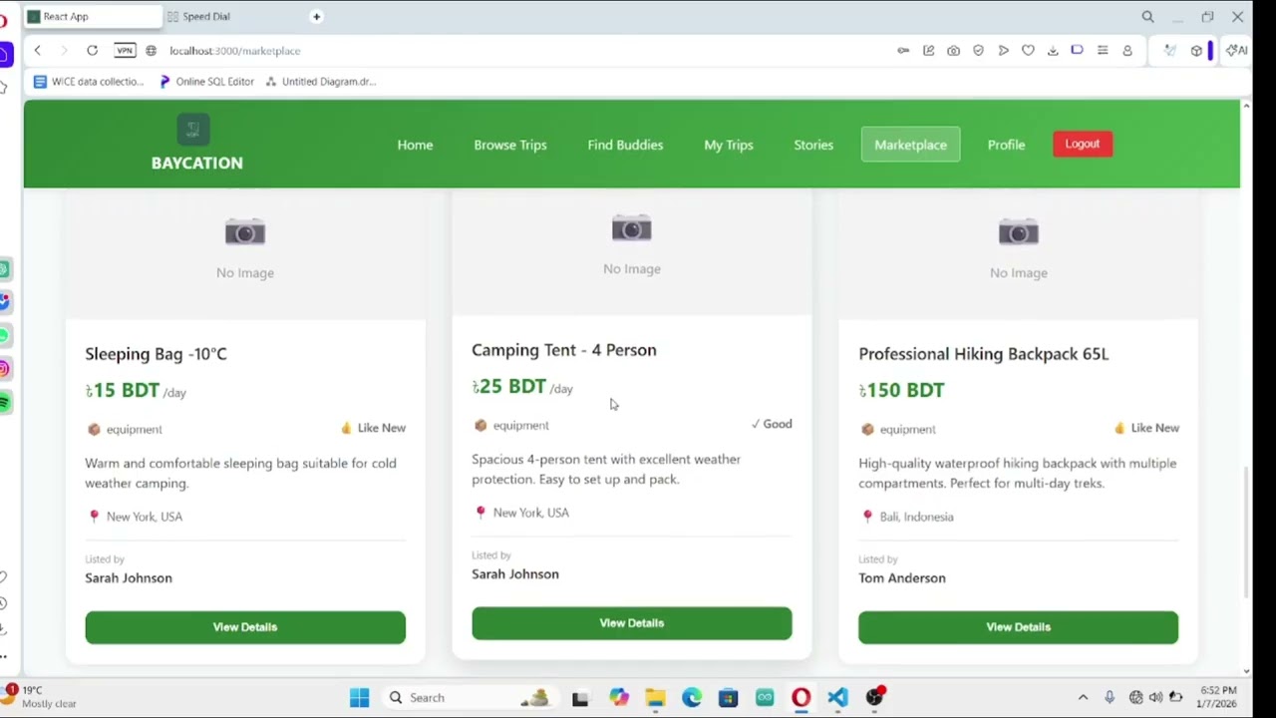This screenshot has height=718, width=1276.
Task: Click the ৳150 BDT price text
Action: click(x=901, y=390)
